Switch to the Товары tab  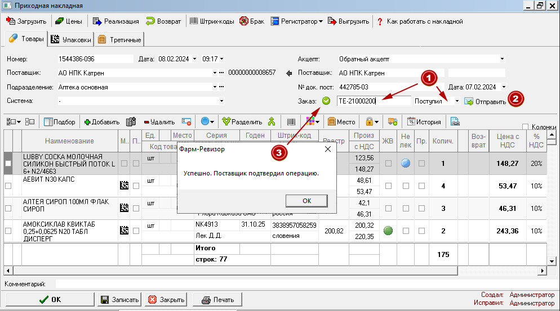26,38
